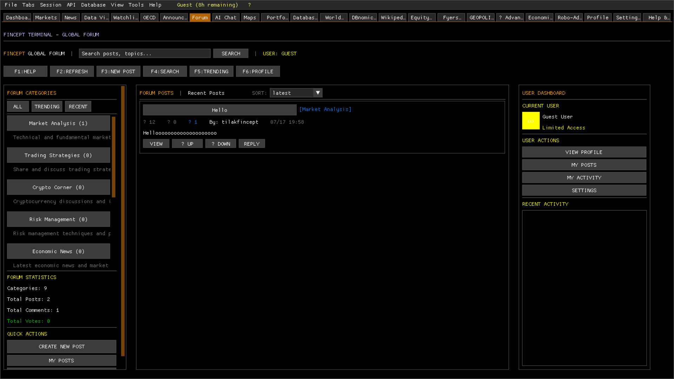Click the Market Analysis category link

[x=325, y=109]
